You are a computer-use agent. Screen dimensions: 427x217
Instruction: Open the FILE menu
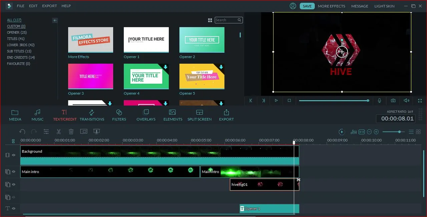(x=20, y=6)
